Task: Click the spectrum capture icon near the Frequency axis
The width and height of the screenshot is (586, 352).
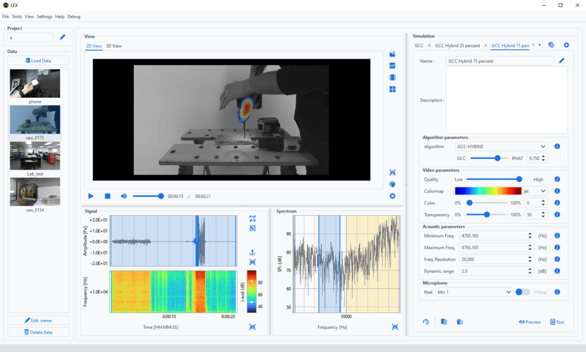Action: (395, 327)
